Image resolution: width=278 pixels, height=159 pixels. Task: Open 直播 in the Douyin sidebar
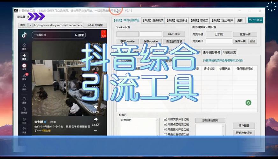point(24,100)
